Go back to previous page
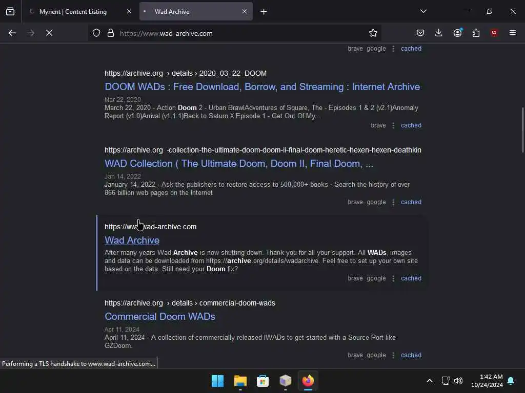Viewport: 525px width, 393px height. [12, 33]
